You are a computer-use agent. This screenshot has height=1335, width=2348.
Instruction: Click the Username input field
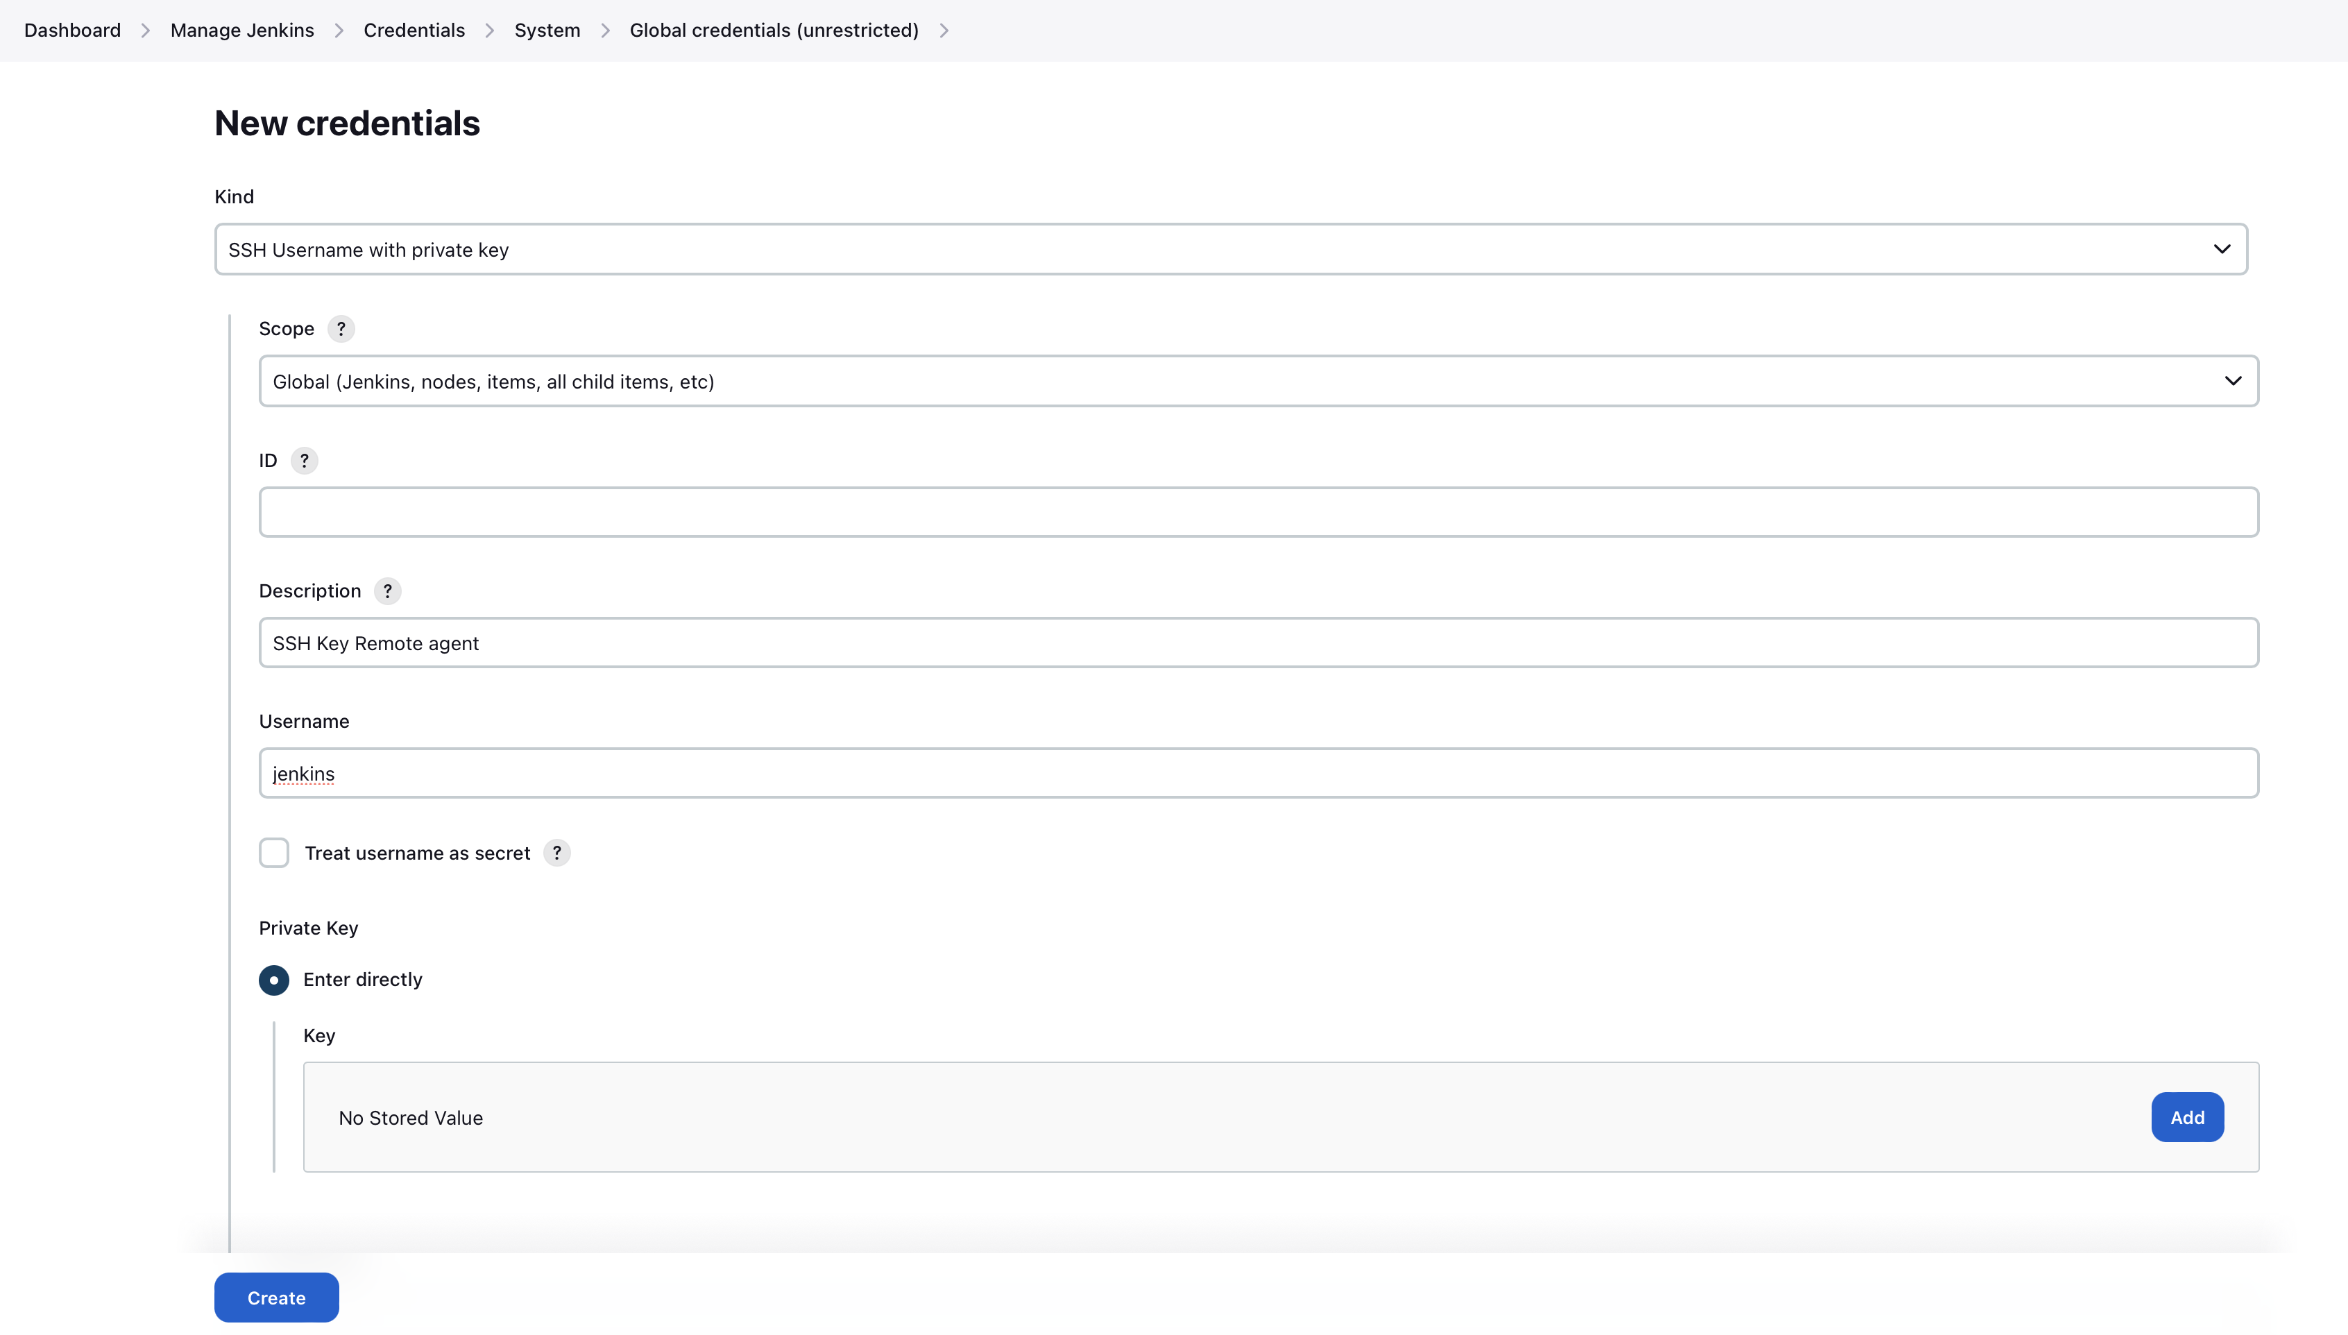coord(1258,772)
